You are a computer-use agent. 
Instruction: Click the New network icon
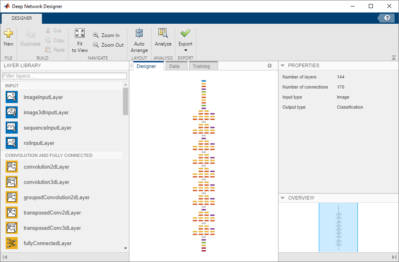(8, 33)
